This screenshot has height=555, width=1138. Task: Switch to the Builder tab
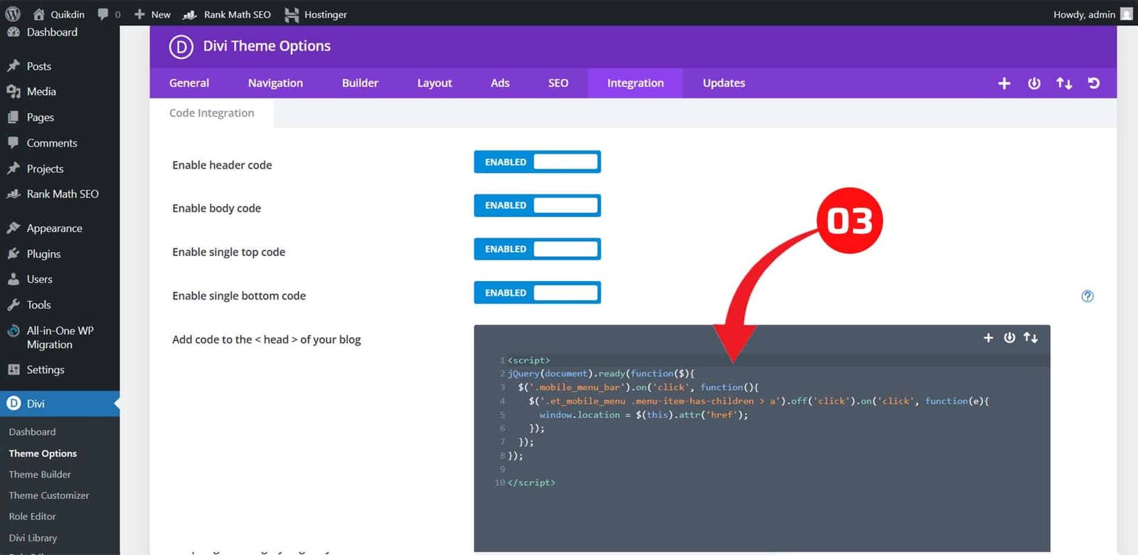(360, 83)
